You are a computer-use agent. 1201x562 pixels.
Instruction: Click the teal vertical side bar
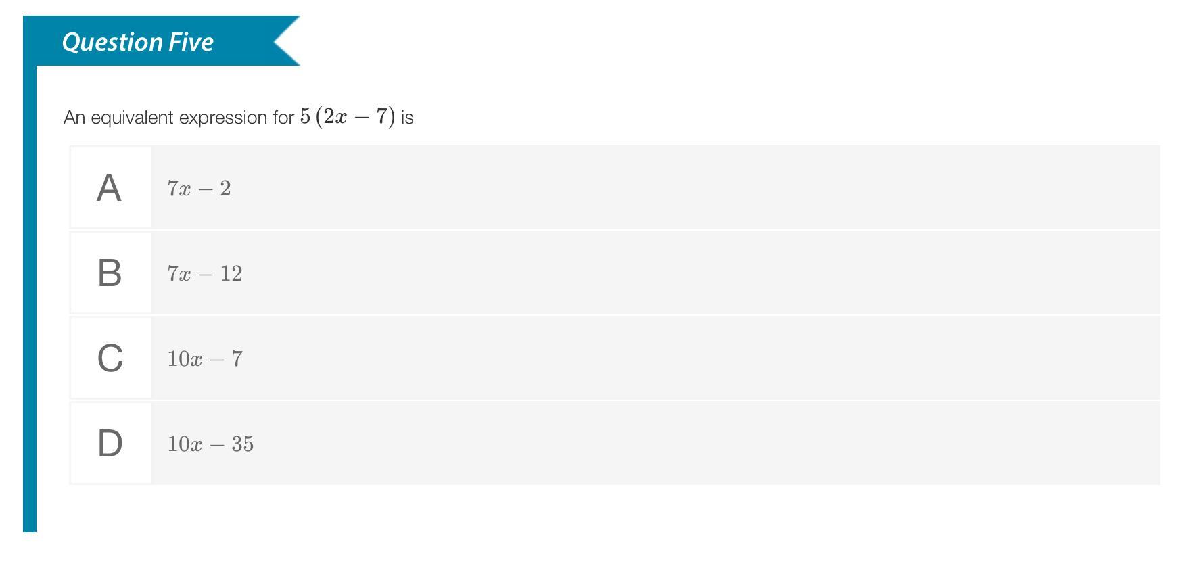pyautogui.click(x=30, y=298)
